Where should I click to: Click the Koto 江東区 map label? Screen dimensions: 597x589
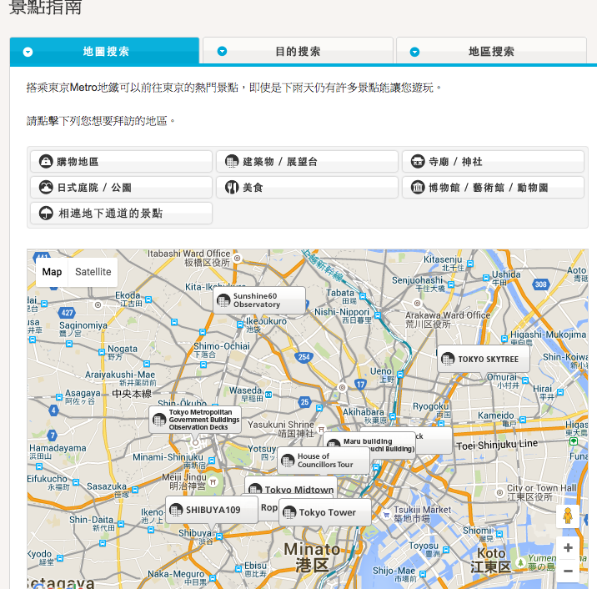pos(490,560)
